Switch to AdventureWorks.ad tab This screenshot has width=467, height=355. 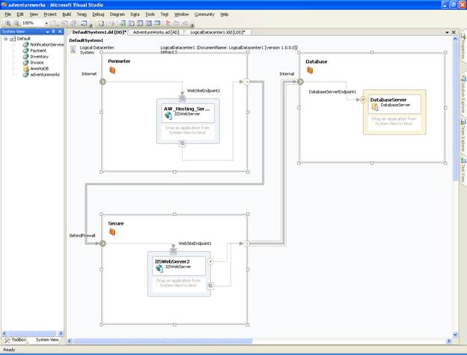click(156, 32)
